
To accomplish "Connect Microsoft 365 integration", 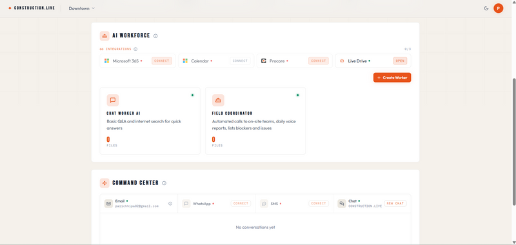I will point(162,61).
